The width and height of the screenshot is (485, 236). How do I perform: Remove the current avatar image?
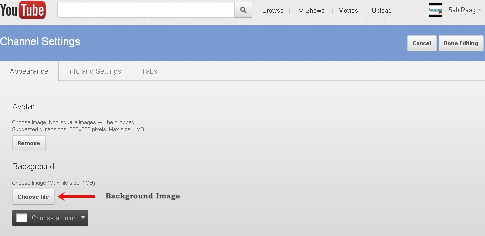pyautogui.click(x=29, y=143)
